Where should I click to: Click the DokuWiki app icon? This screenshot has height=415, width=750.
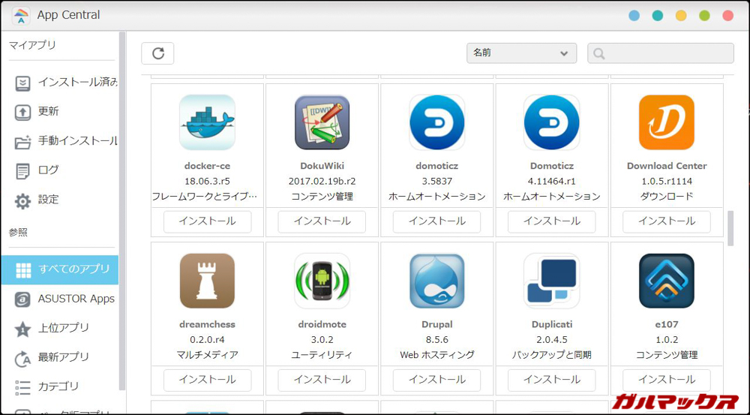pos(322,122)
